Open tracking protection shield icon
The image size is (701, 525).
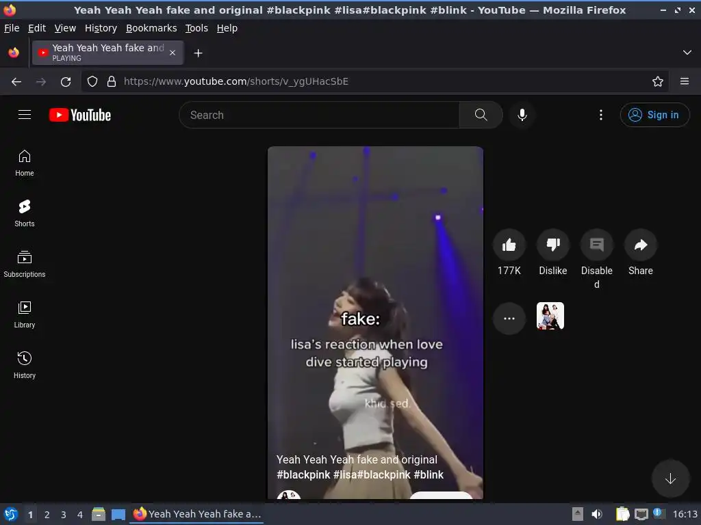pyautogui.click(x=92, y=81)
